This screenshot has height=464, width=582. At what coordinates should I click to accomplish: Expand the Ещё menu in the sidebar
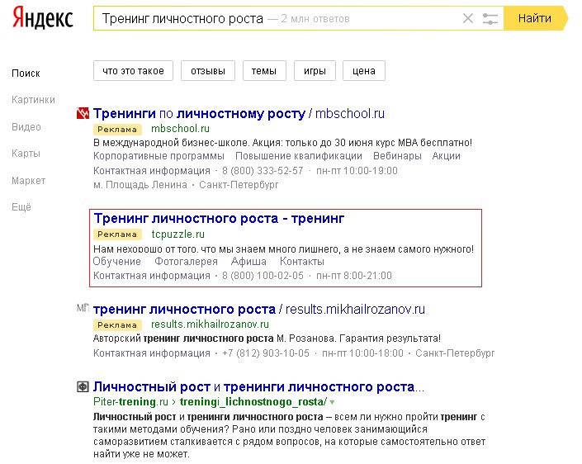(x=21, y=207)
